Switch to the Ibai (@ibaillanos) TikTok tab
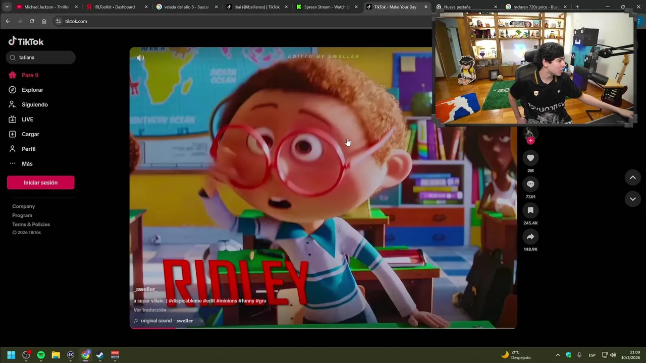The image size is (646, 363). pos(257,7)
